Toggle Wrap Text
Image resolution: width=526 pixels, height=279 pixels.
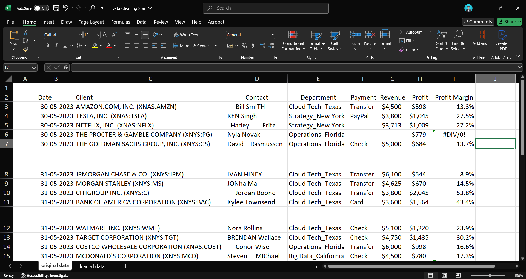point(186,35)
